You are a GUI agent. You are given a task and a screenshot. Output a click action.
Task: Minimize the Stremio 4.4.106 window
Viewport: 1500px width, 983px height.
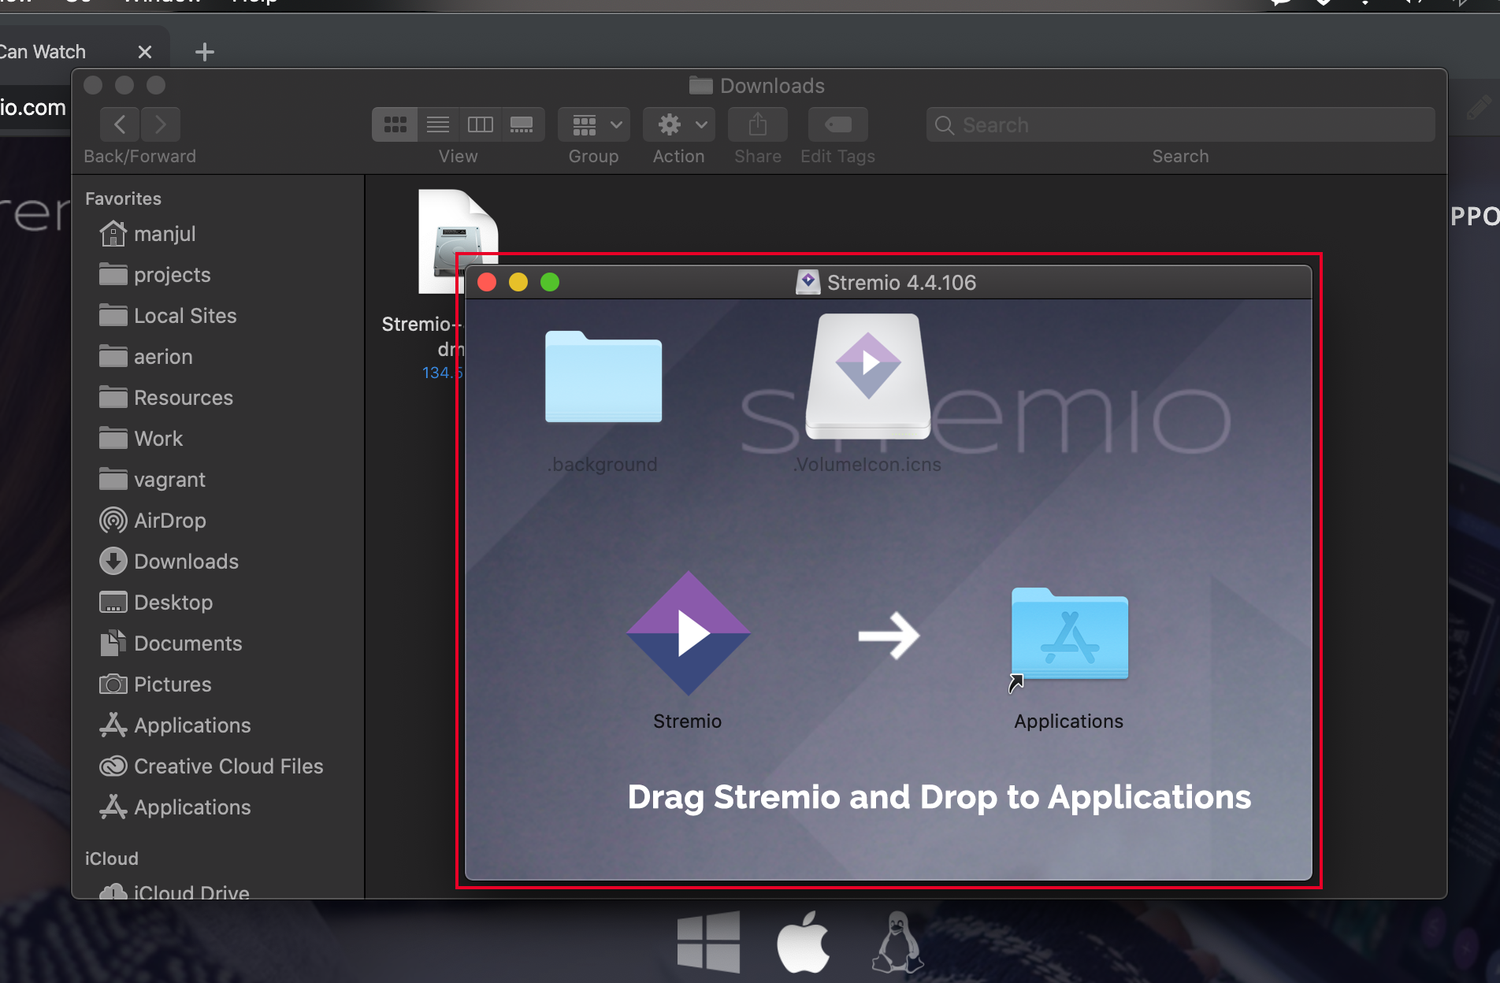pyautogui.click(x=518, y=282)
